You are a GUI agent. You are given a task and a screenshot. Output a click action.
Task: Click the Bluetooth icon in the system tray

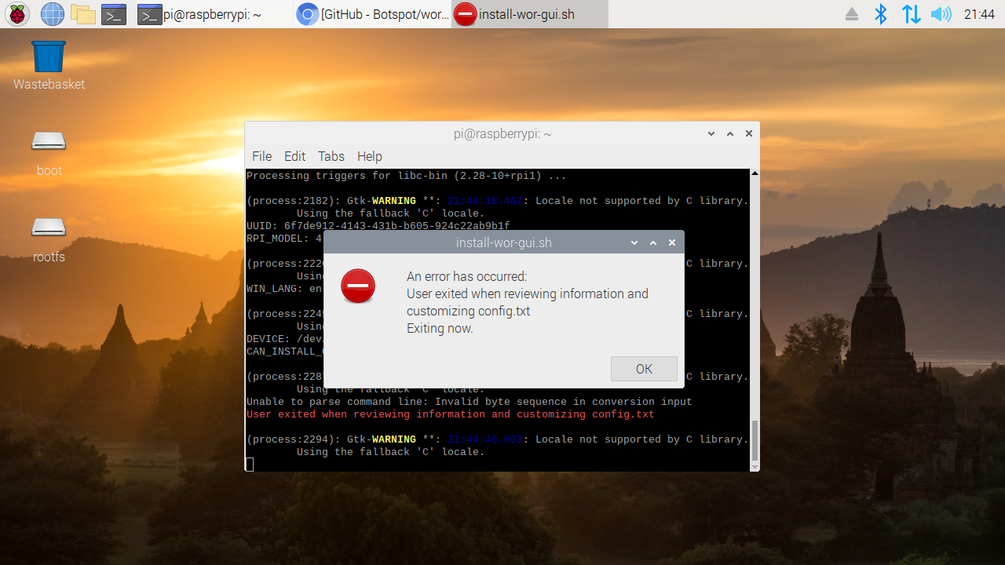(881, 13)
